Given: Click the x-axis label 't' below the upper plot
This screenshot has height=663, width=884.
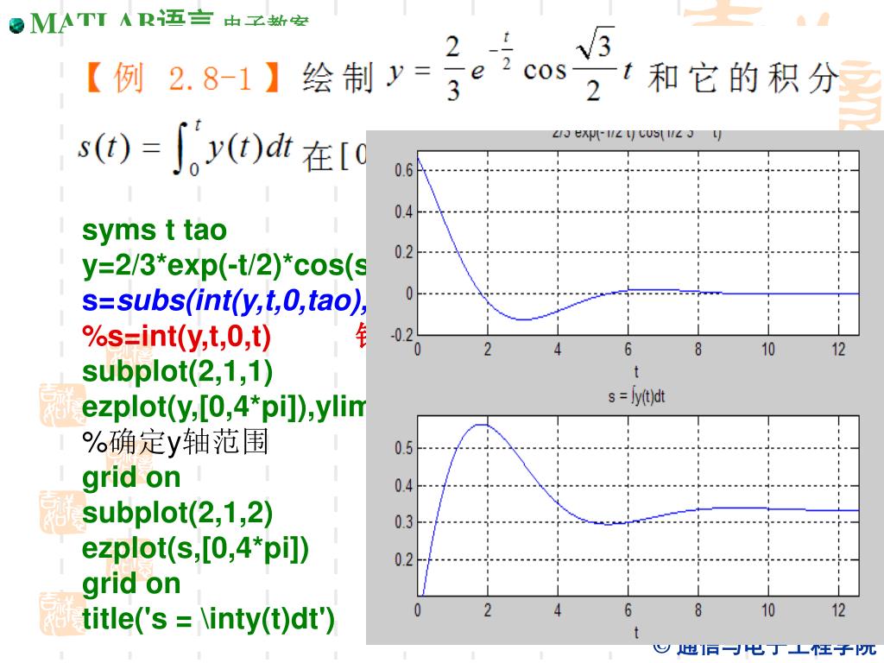Looking at the screenshot, I should point(636,371).
